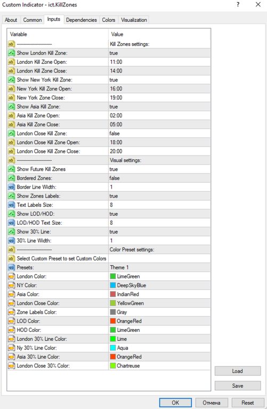The width and height of the screenshot is (267, 409).
Task: Click the color icon next to London Color
Action: pyautogui.click(x=12, y=276)
